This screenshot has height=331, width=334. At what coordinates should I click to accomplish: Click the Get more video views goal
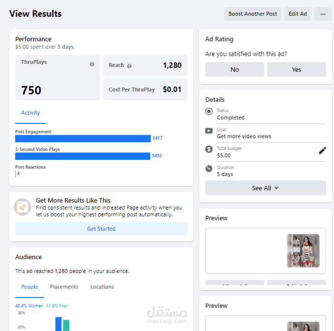(244, 136)
